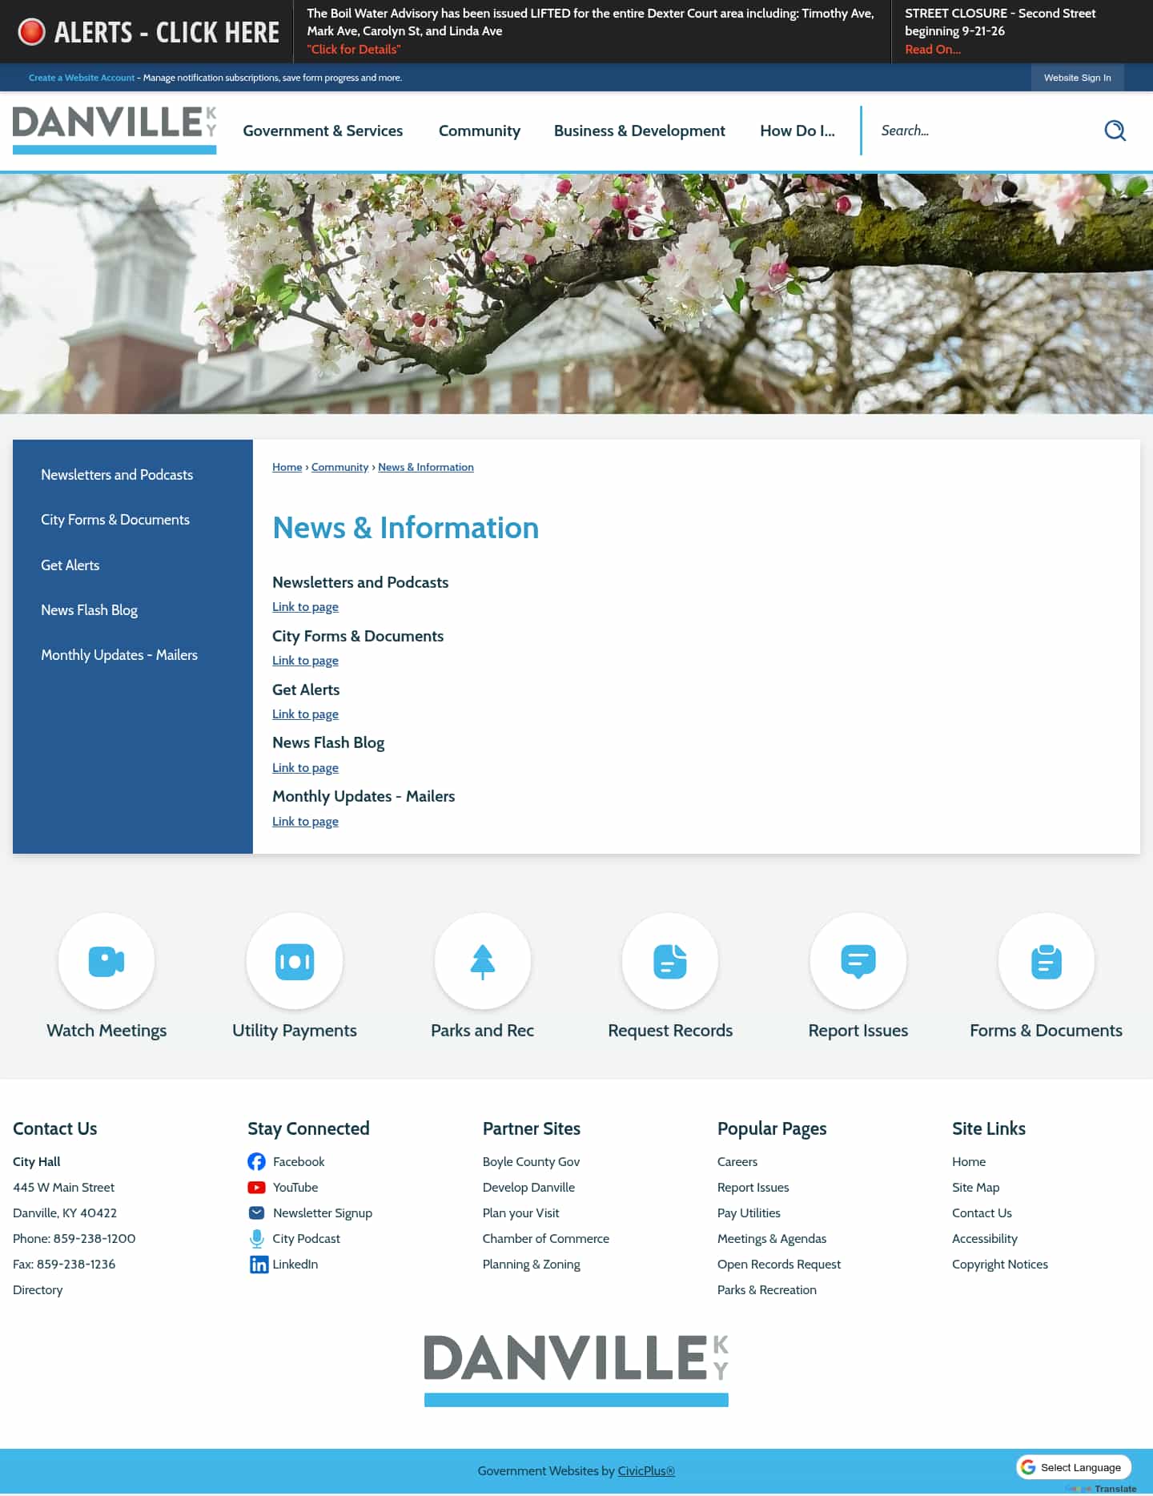Click Copyright Notices in Site Links
This screenshot has height=1496, width=1153.
(x=1000, y=1265)
